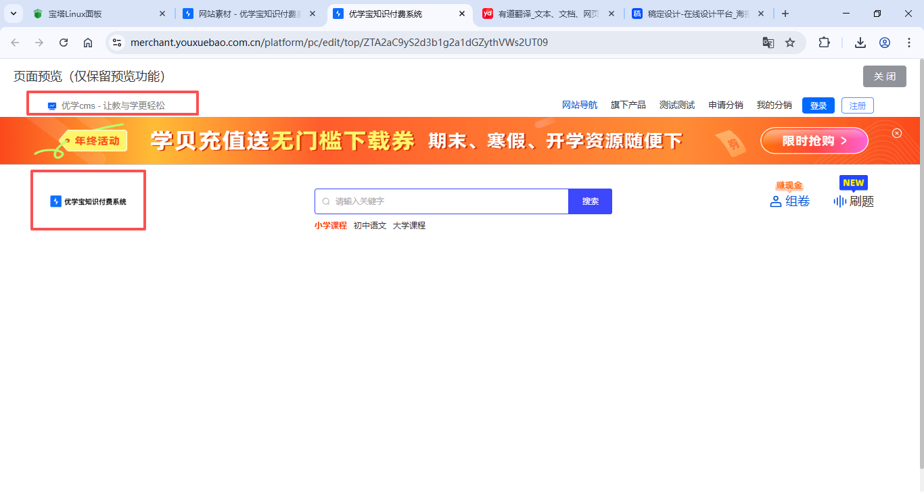Click the site information icon in address bar
Viewport: 924px width, 492px height.
pos(117,43)
